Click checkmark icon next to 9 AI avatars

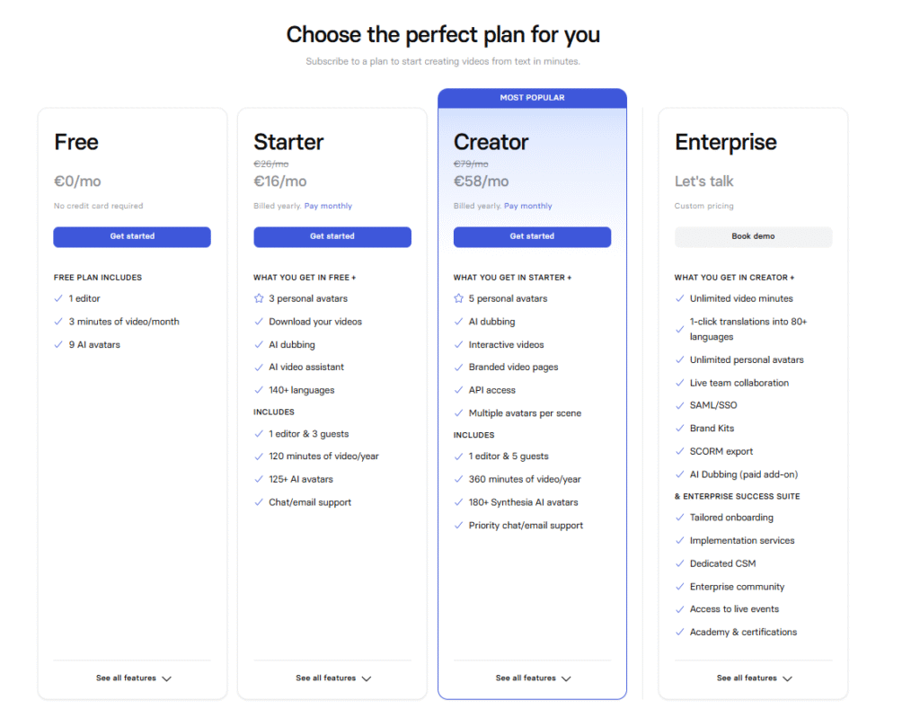(59, 344)
